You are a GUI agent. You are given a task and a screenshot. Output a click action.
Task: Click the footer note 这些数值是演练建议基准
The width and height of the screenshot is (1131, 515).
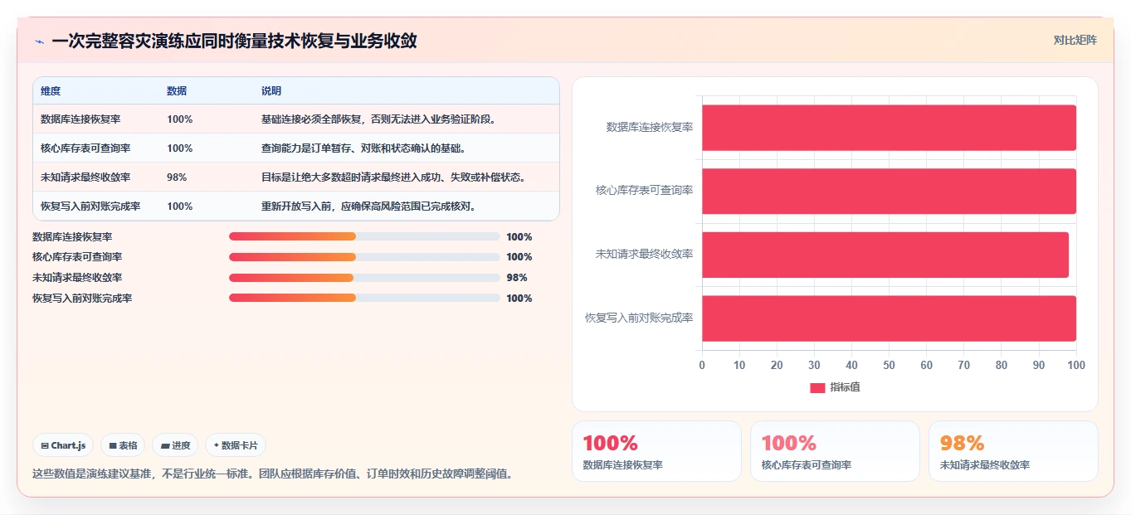(272, 474)
